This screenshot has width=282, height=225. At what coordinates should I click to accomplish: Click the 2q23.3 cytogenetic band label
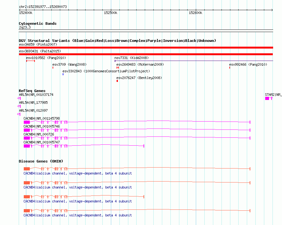pos(25,27)
